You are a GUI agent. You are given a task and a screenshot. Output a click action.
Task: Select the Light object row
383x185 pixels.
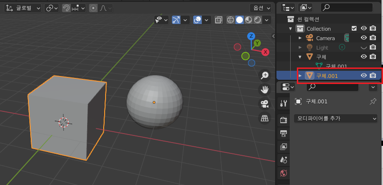329,48
